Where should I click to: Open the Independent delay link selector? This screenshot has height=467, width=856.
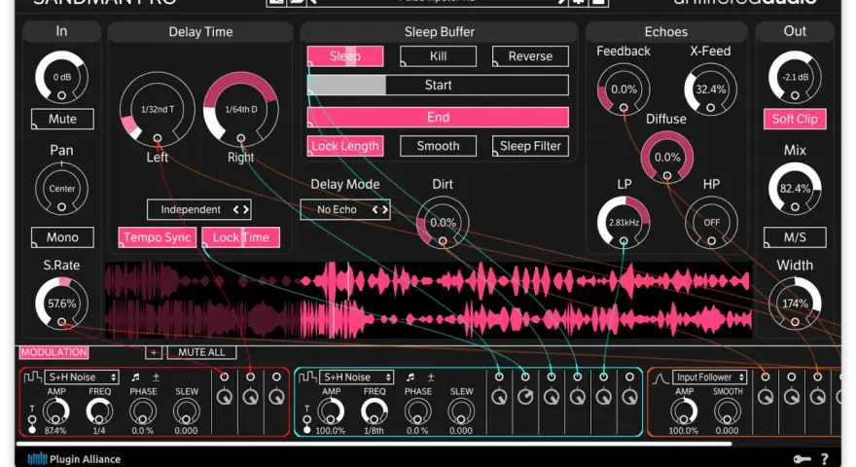199,209
